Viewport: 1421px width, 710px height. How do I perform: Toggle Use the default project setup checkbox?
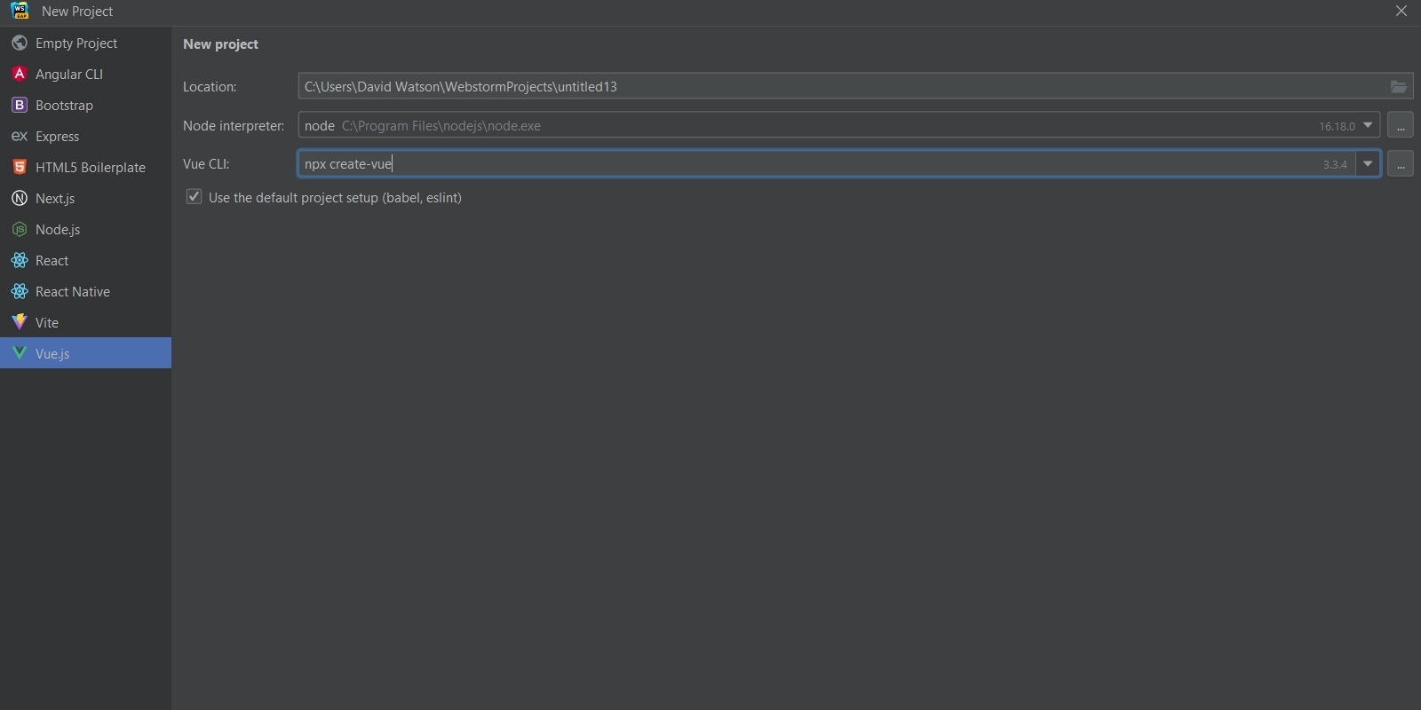point(194,197)
